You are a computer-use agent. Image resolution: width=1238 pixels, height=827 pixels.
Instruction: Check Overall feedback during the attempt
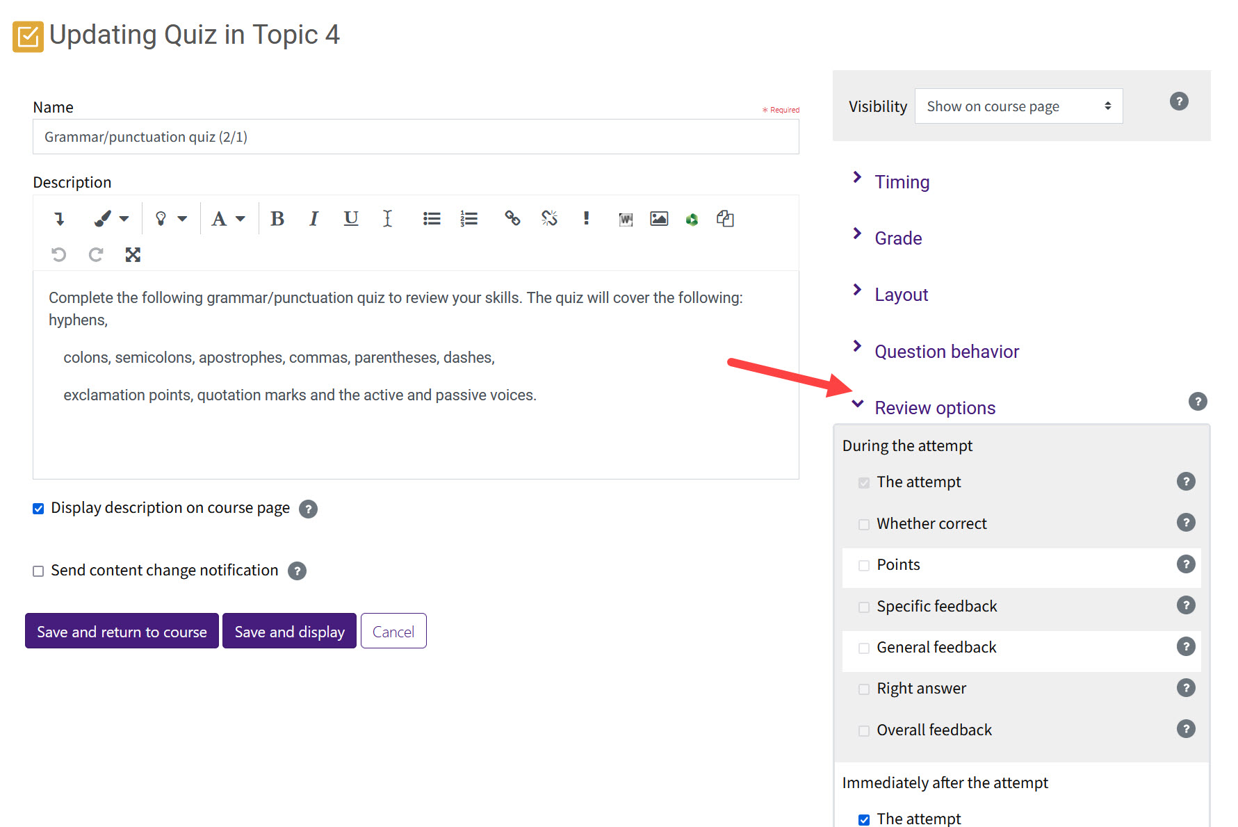pos(863,731)
